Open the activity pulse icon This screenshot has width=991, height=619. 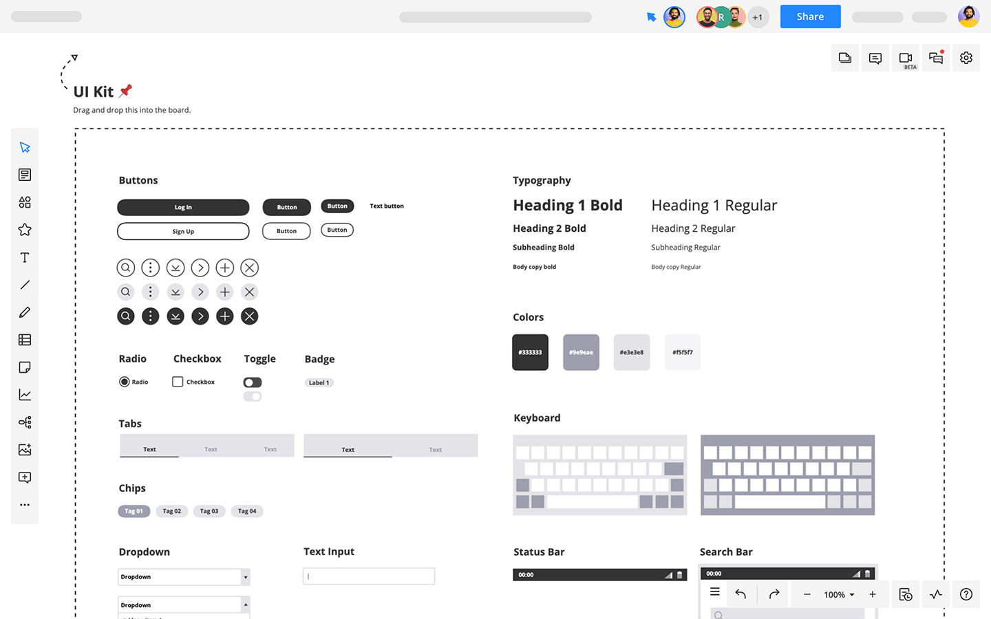click(936, 594)
